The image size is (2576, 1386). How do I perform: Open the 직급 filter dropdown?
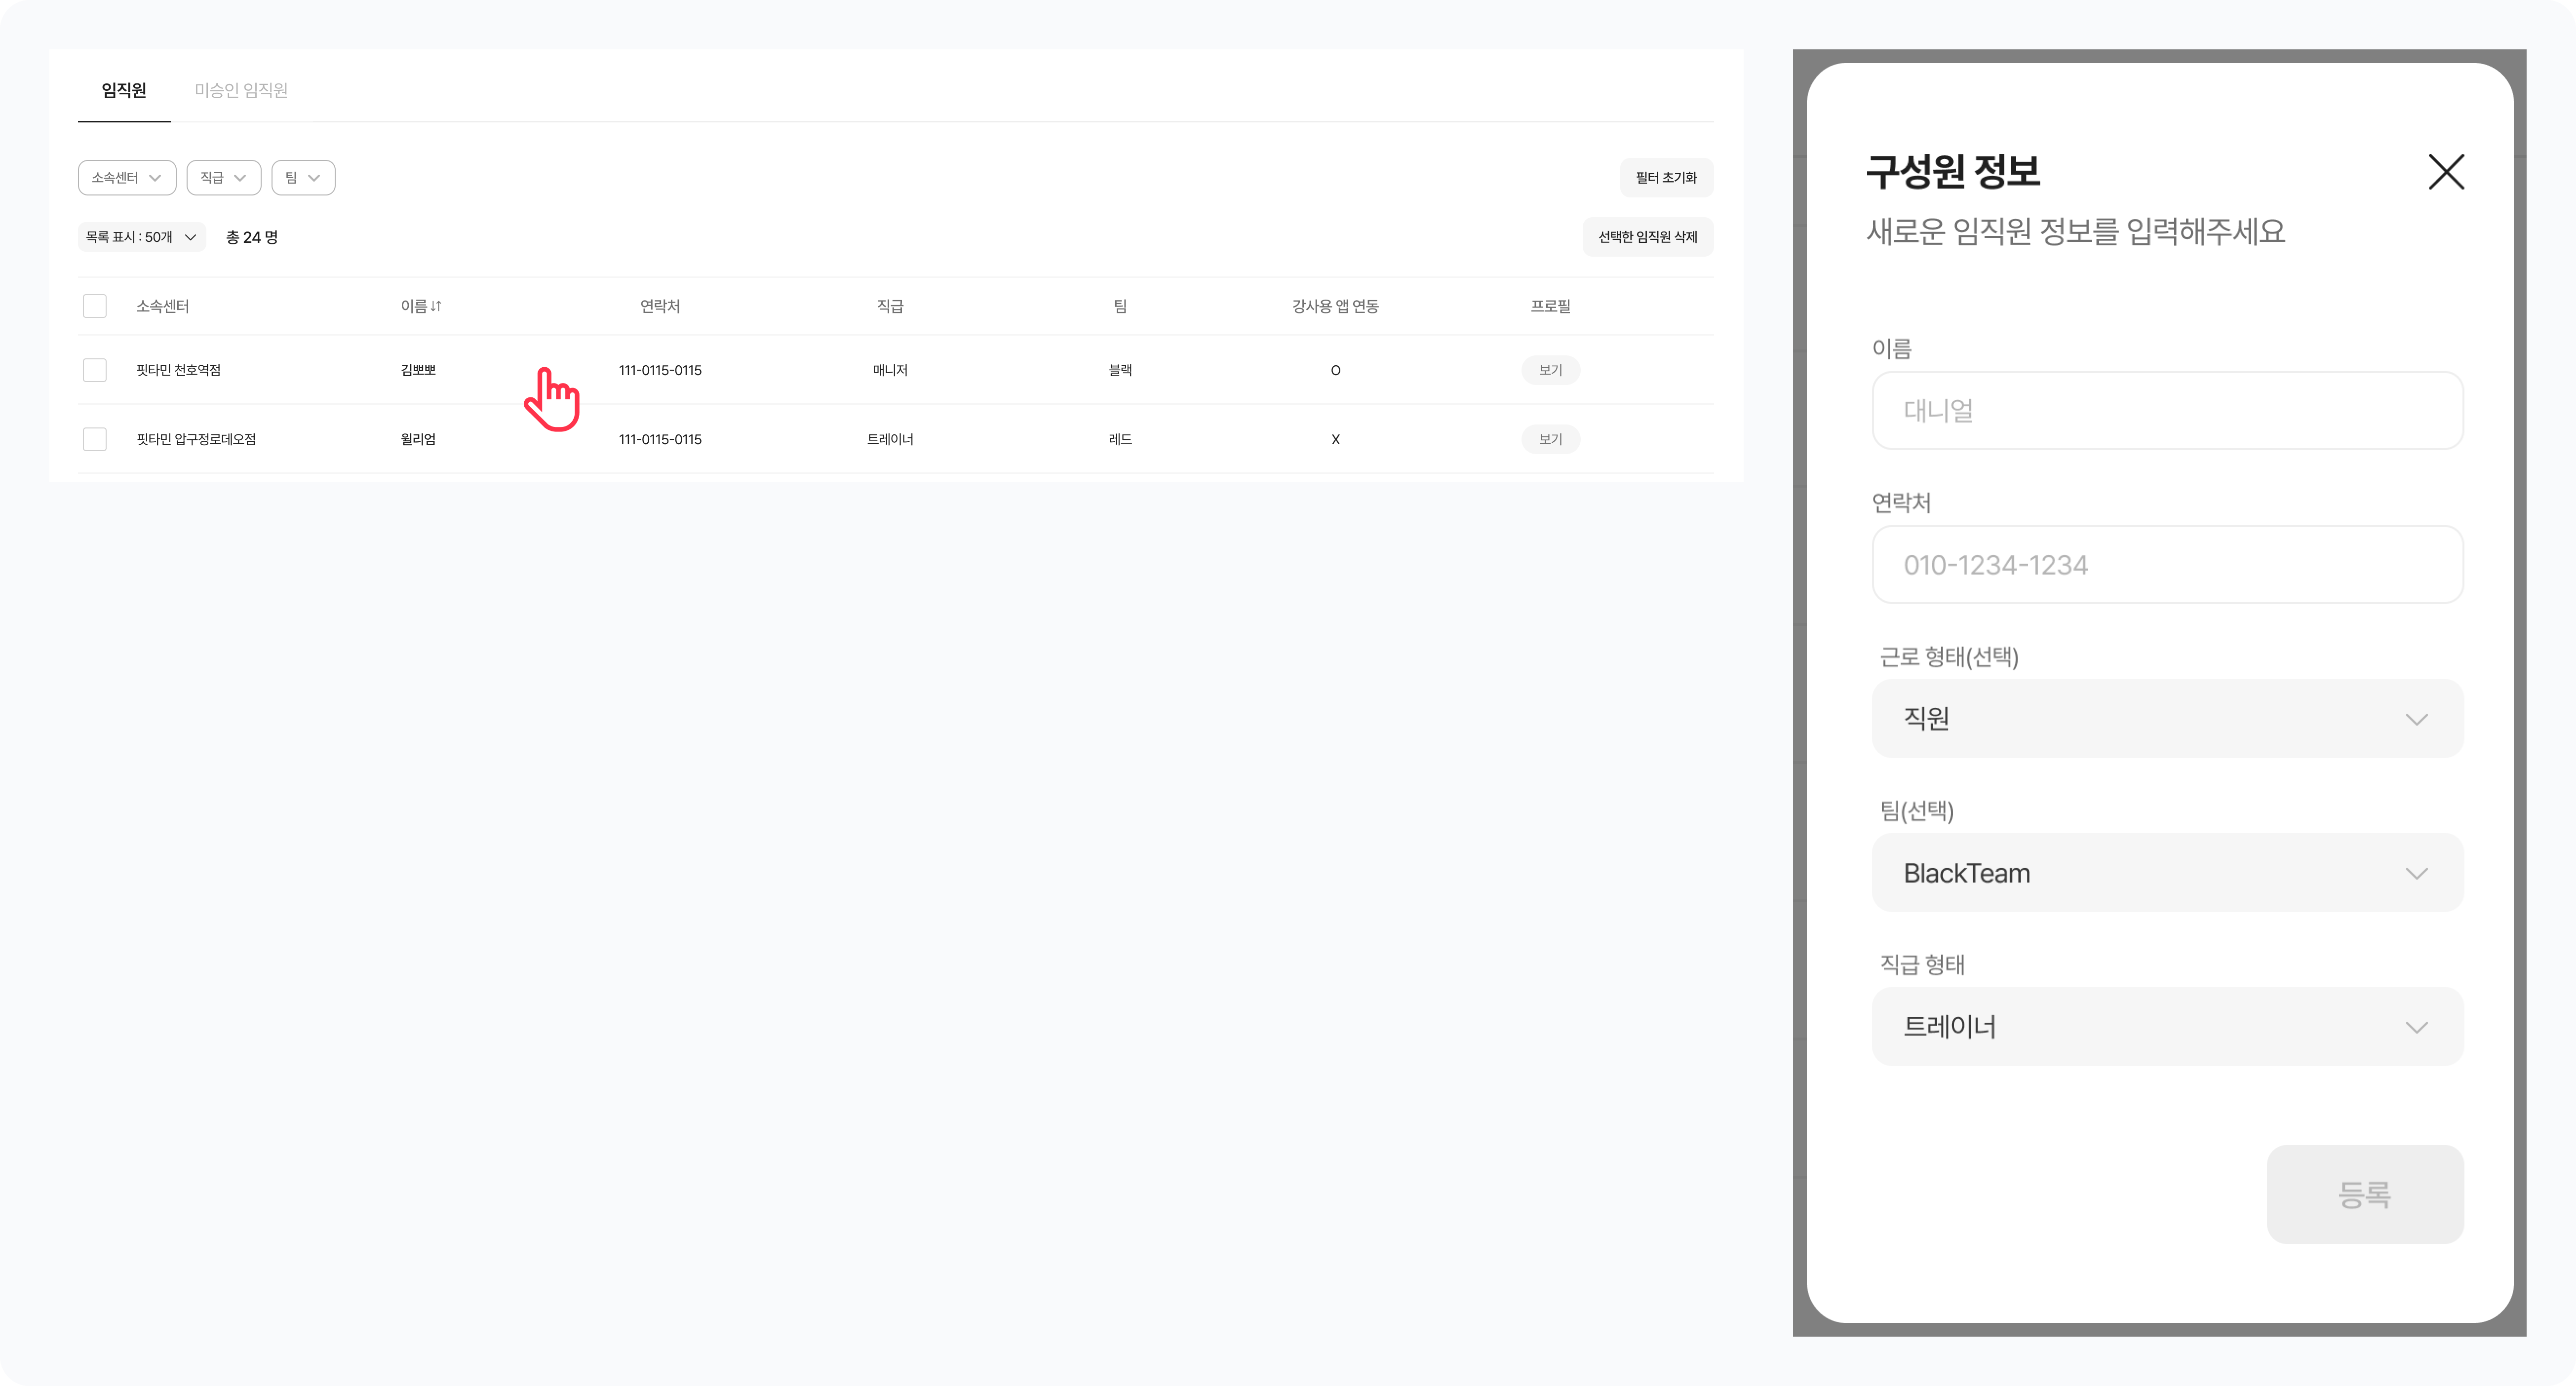[x=223, y=178]
